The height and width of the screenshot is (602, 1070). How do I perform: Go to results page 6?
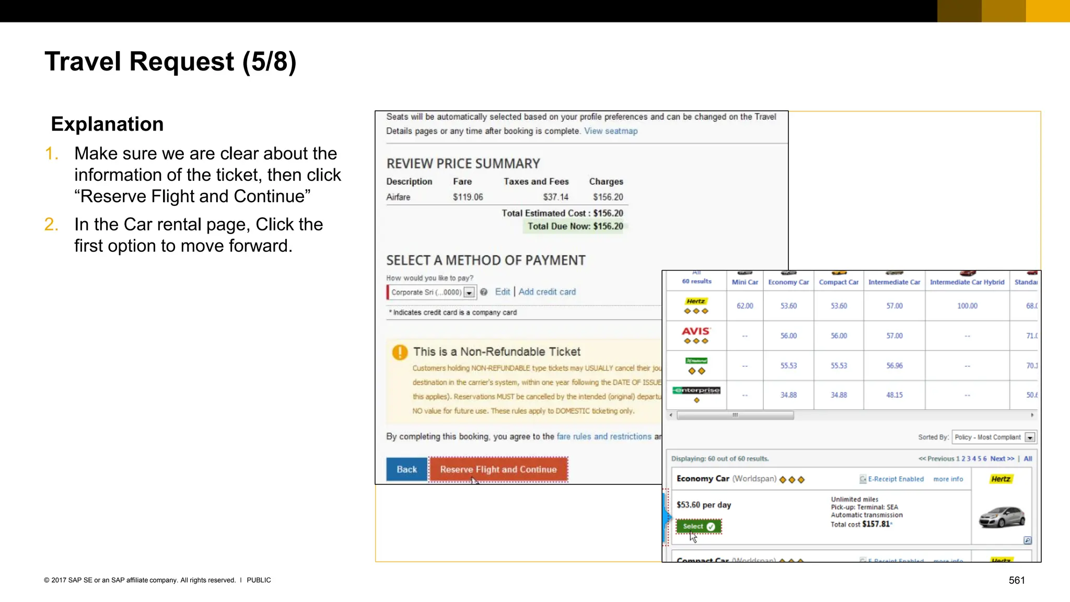[x=985, y=459]
